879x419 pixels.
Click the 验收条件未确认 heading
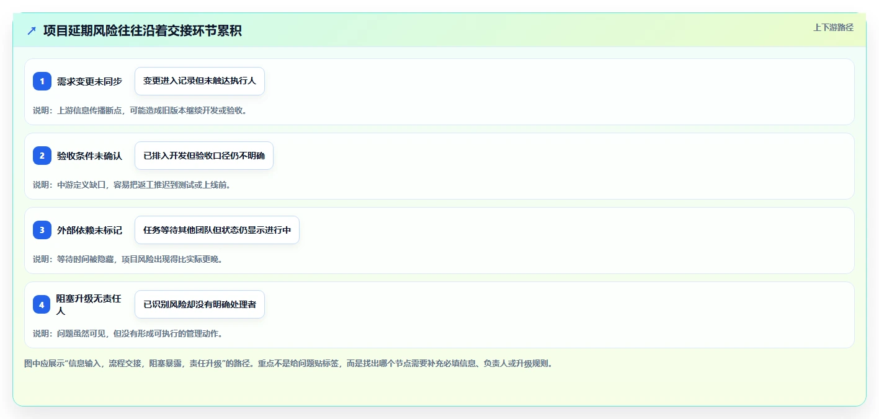coord(89,156)
